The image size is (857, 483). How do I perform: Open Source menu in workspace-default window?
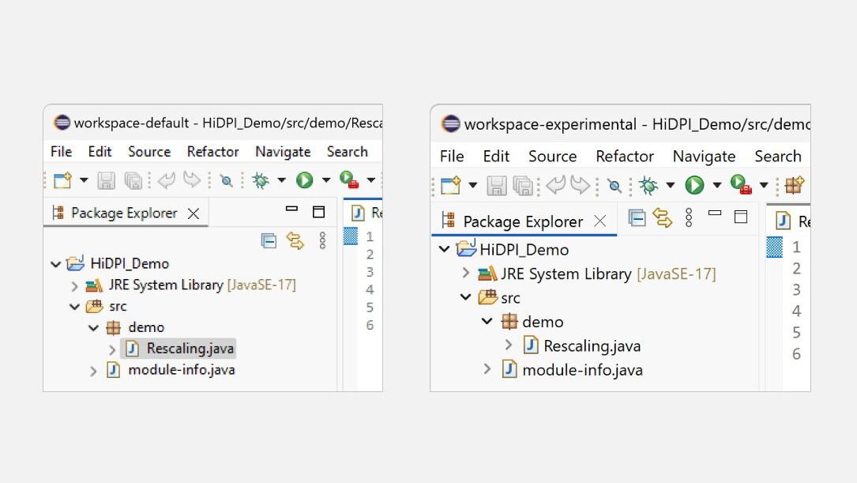tap(149, 152)
